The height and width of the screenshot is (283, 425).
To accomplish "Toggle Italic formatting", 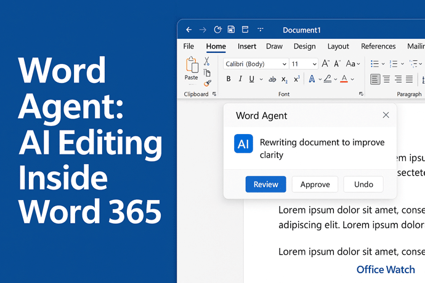I will (240, 79).
